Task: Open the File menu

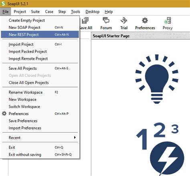Action: click(6, 12)
